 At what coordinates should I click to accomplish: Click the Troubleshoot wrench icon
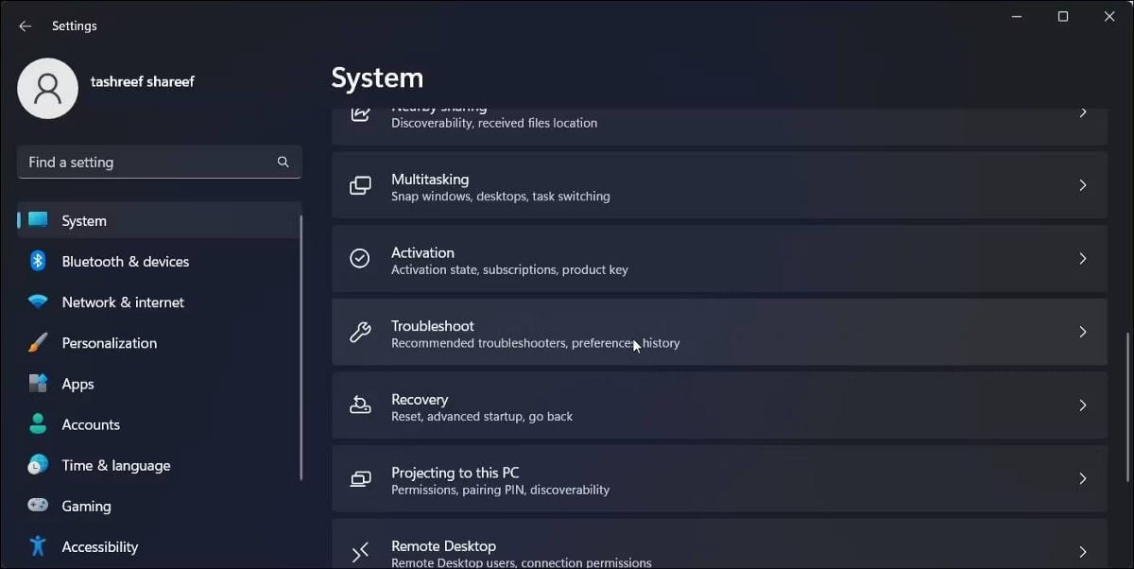click(x=360, y=332)
